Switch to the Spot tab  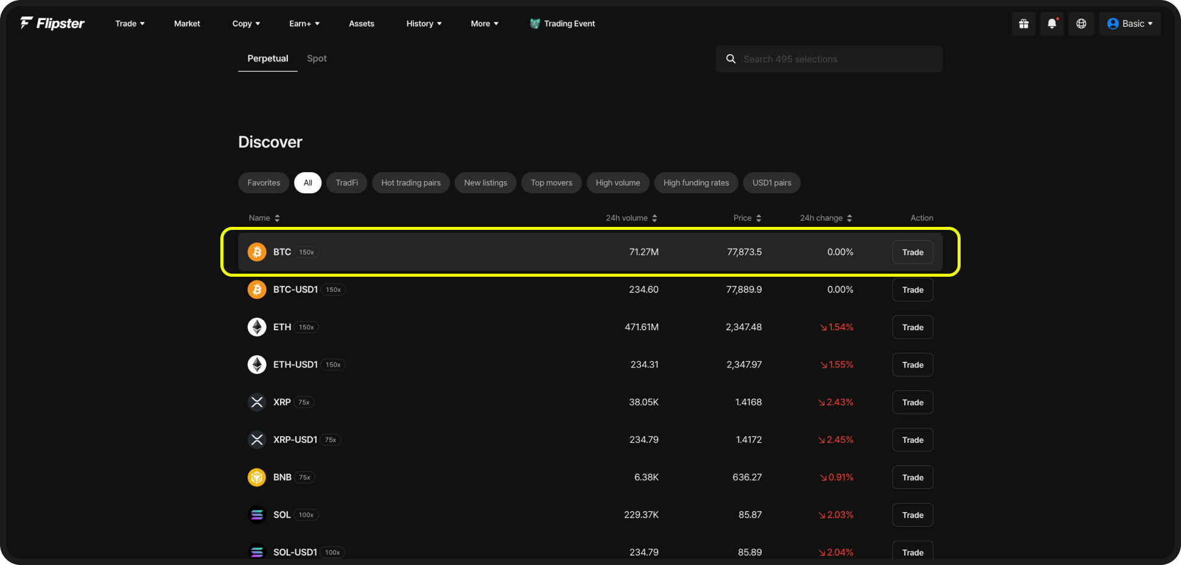pyautogui.click(x=317, y=58)
